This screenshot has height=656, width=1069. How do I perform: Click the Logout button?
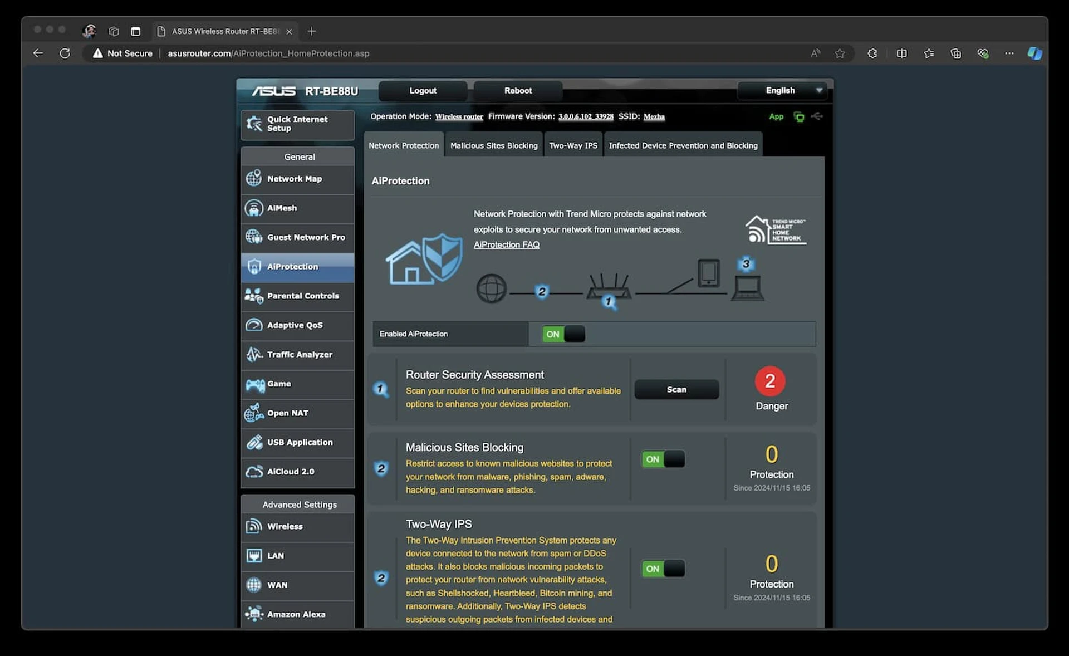423,90
